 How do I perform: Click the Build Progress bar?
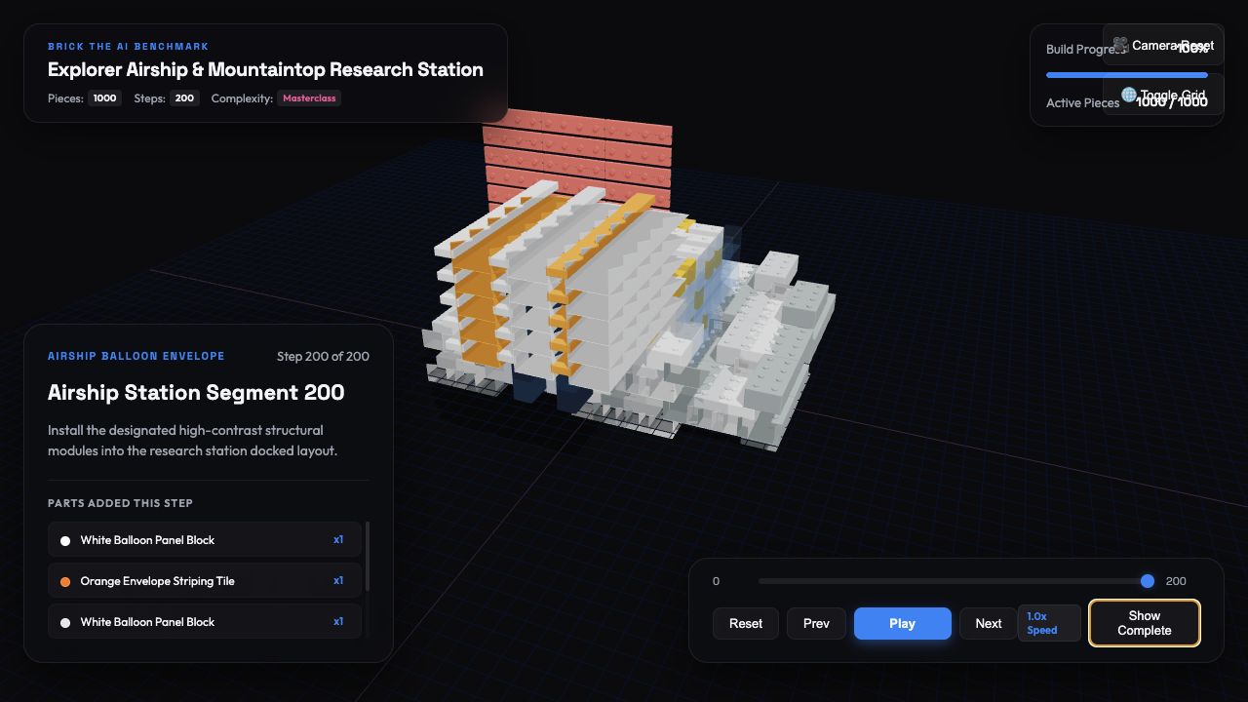point(1126,74)
